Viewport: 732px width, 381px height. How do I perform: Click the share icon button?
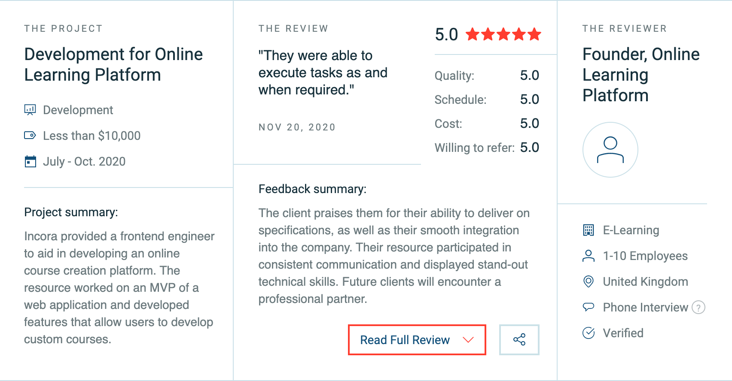click(x=519, y=340)
